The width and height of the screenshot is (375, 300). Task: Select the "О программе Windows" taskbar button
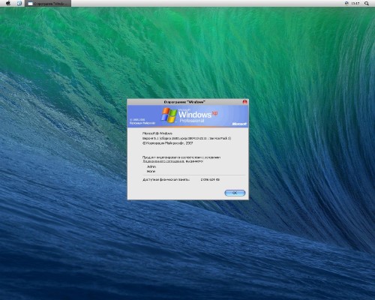[x=48, y=4]
